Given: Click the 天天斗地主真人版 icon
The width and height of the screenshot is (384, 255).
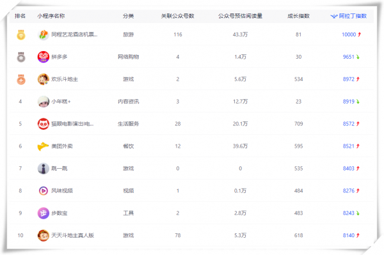Looking at the screenshot, I should (x=44, y=235).
